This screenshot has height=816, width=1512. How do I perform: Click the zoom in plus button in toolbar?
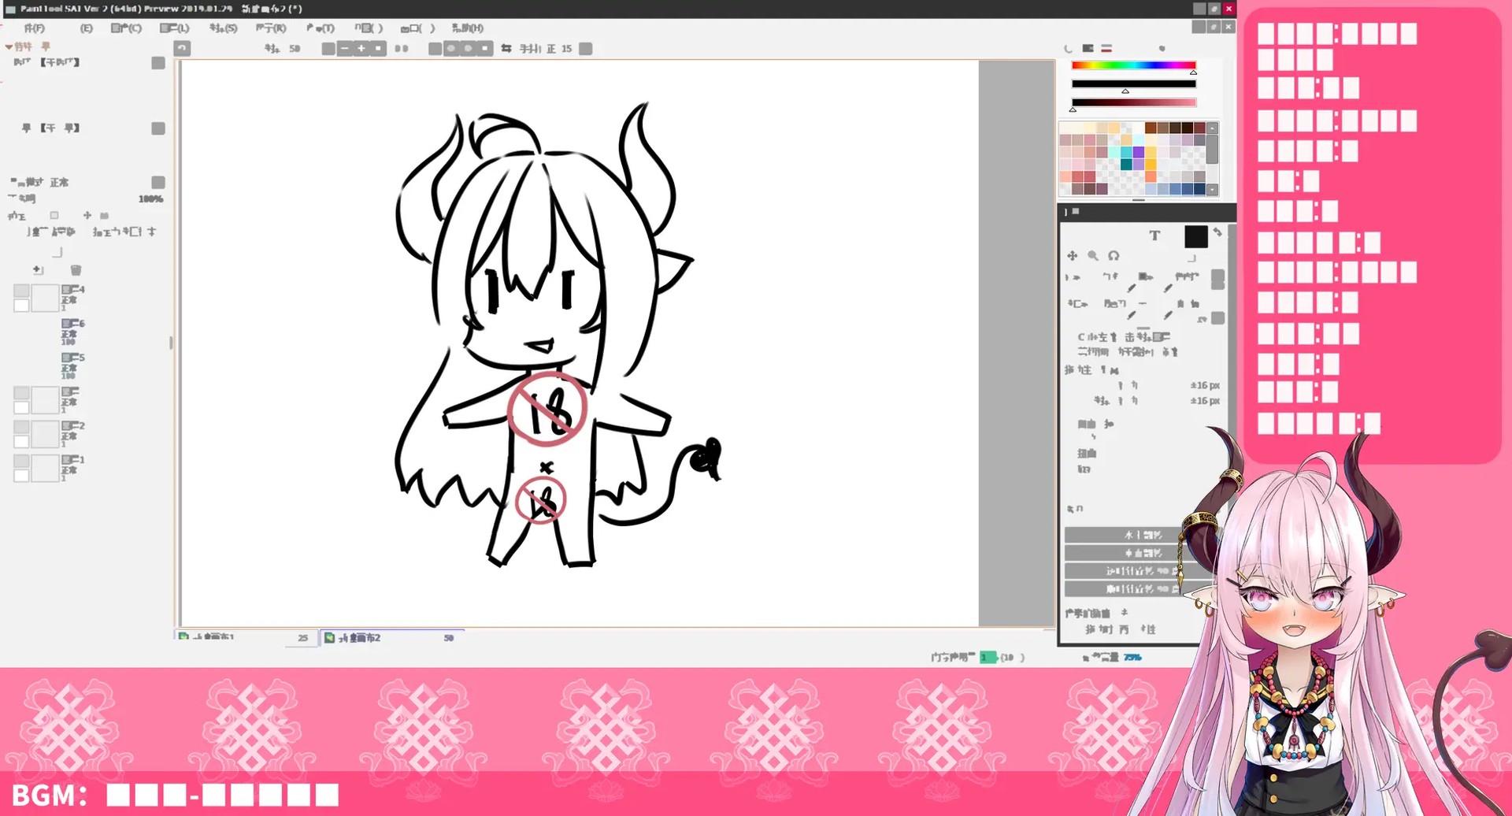click(x=361, y=48)
